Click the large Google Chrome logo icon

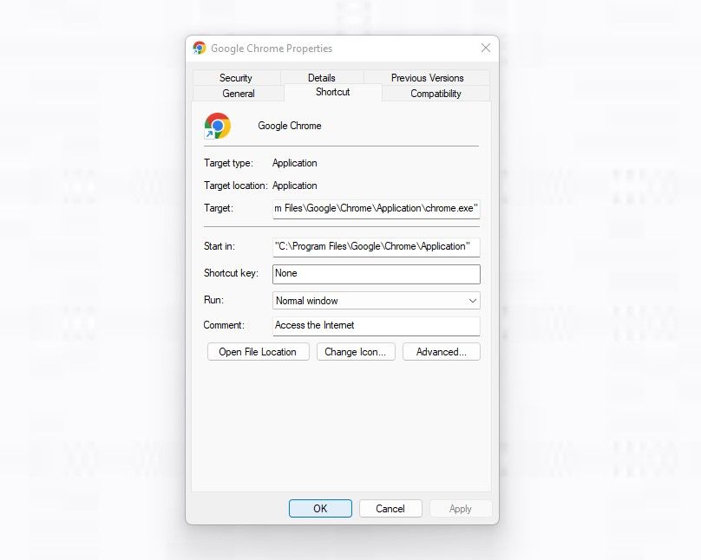pyautogui.click(x=216, y=126)
